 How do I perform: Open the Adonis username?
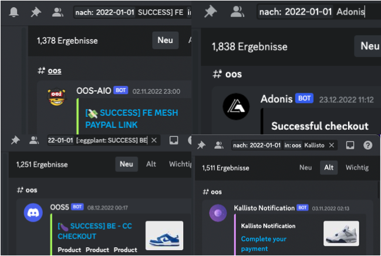tap(277, 99)
